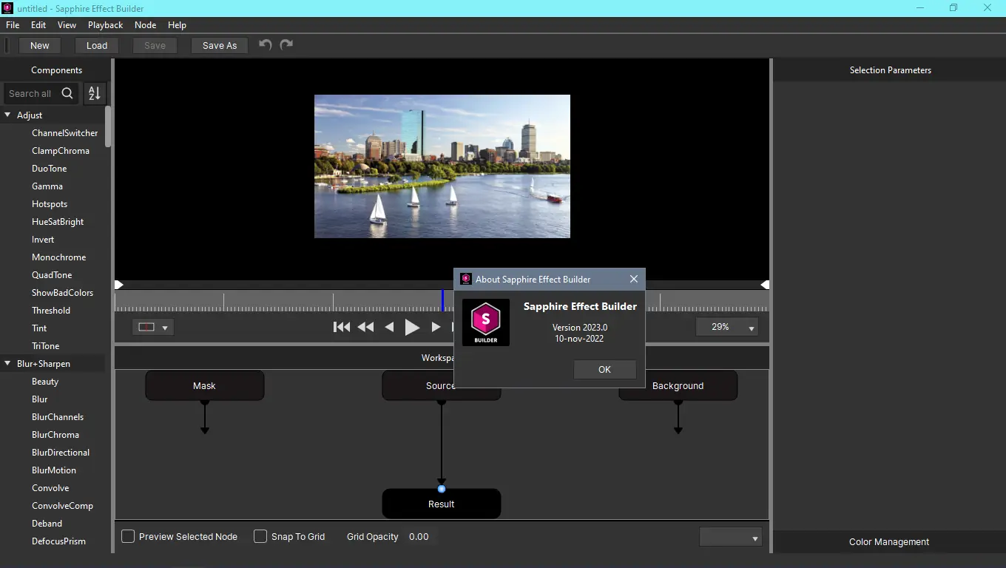The width and height of the screenshot is (1006, 568).
Task: Toggle the A-Z sort order icon
Action: (x=94, y=93)
